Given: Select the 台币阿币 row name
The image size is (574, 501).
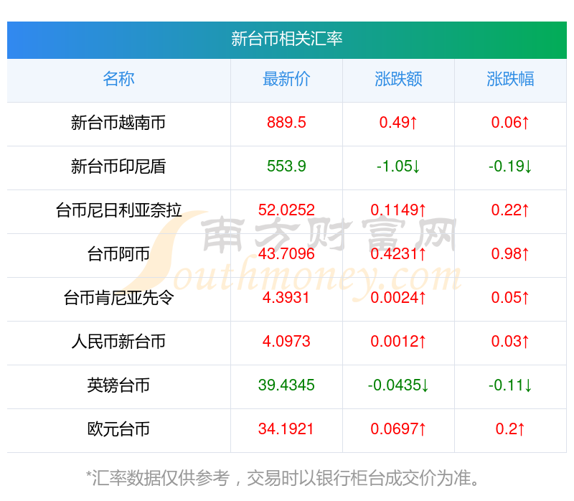Looking at the screenshot, I should [118, 254].
